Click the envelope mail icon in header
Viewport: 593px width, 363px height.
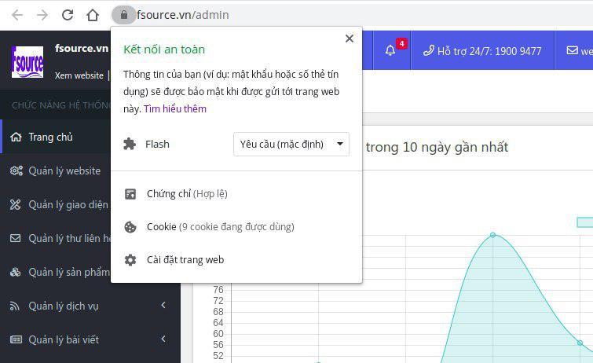point(573,50)
